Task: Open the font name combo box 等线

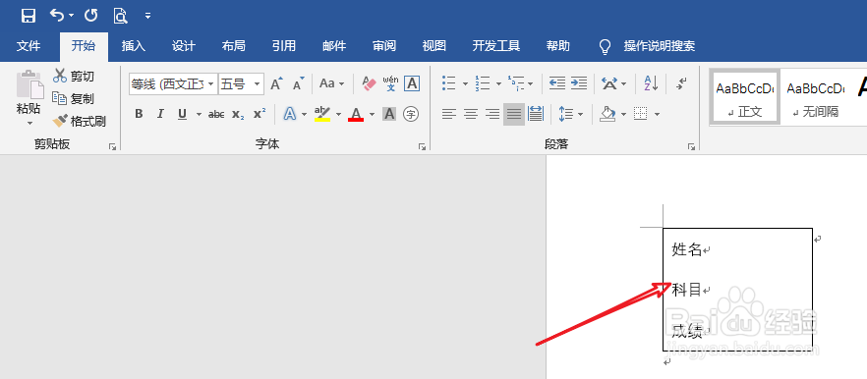Action: pyautogui.click(x=173, y=84)
